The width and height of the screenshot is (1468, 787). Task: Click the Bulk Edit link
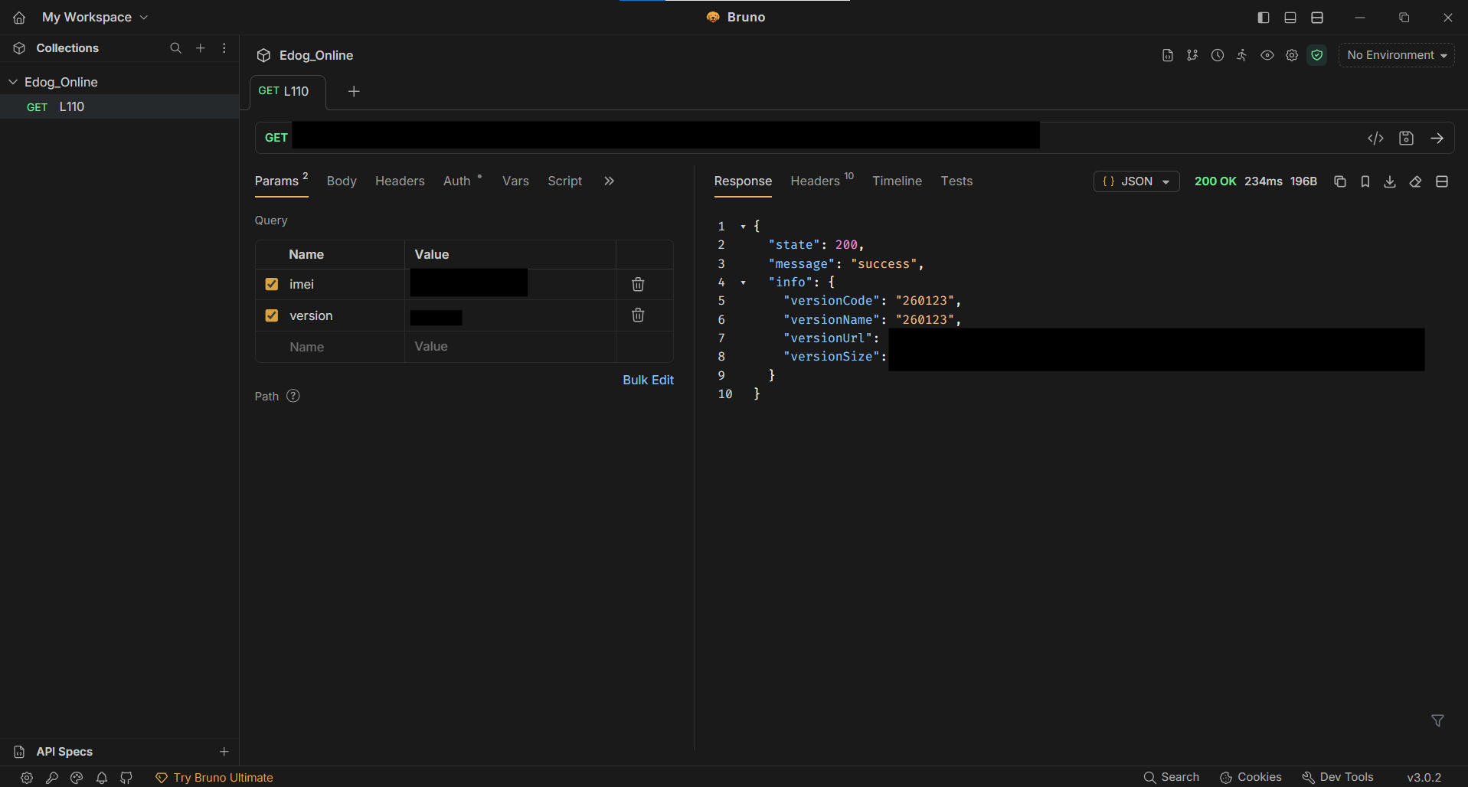(648, 380)
